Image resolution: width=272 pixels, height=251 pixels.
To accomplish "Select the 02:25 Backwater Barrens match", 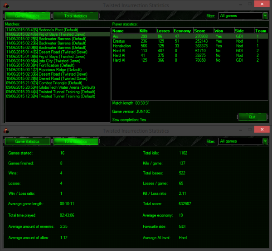I will click(x=58, y=39).
